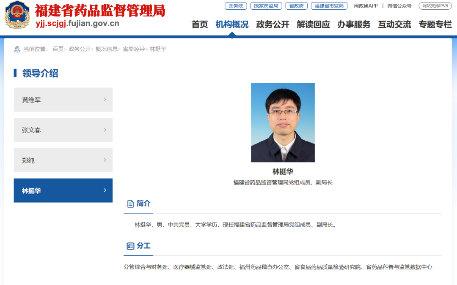
Task: Click the chevron arrow in 郑纯 row
Action: 105,160
